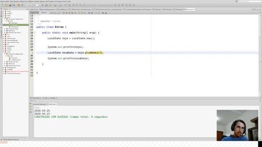Viewport: 262px width, 147px height.
Task: Open the Arquivo menu
Action: point(3,1)
